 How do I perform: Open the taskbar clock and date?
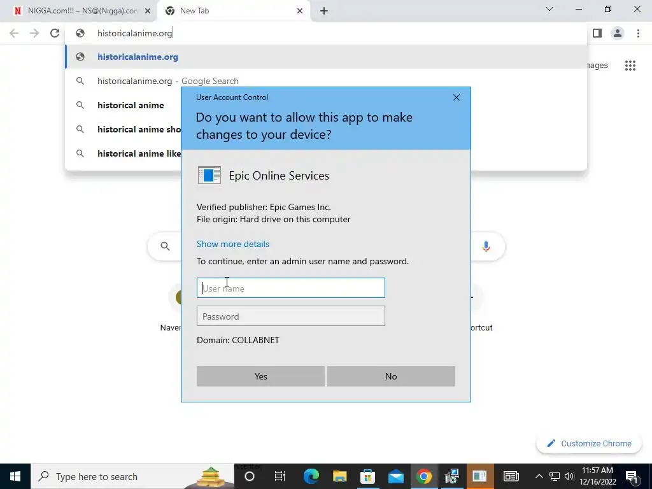click(598, 476)
